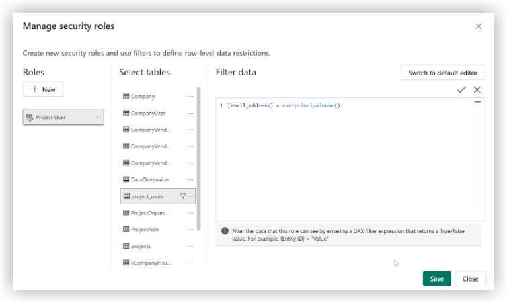Close the Manage security roles dialog with X
Viewport: 507px width, 303px height.
point(479,26)
